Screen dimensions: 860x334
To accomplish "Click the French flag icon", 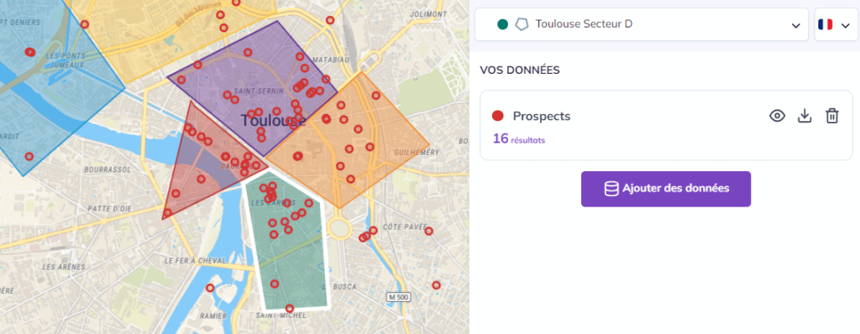I will pos(825,24).
